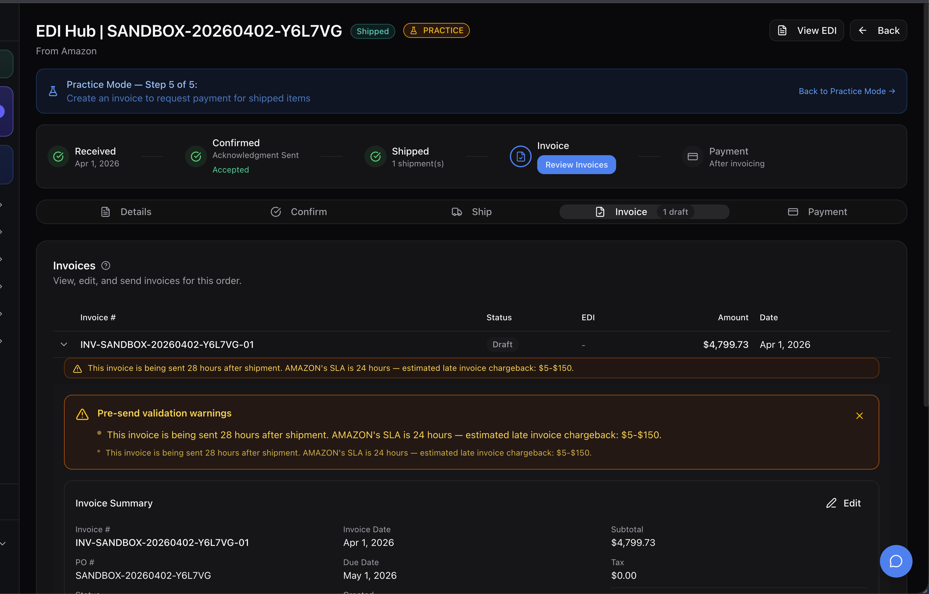Click the $4,799.73 amount in invoice row
The image size is (929, 594).
click(x=725, y=344)
